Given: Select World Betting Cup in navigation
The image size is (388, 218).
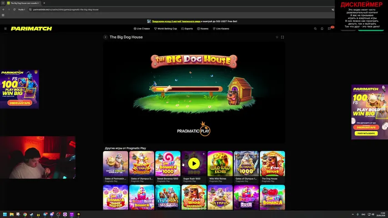Looking at the screenshot, I should (165, 29).
